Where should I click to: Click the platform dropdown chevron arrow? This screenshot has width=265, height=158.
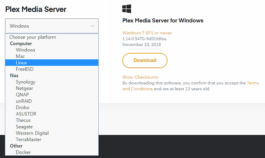pyautogui.click(x=92, y=26)
